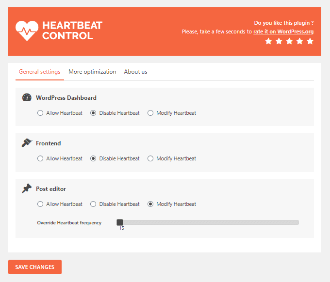Switch to the More optimization tab

tap(92, 72)
